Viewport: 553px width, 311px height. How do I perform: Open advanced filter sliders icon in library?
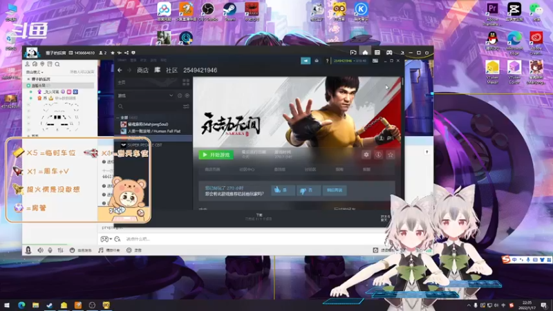point(186,106)
